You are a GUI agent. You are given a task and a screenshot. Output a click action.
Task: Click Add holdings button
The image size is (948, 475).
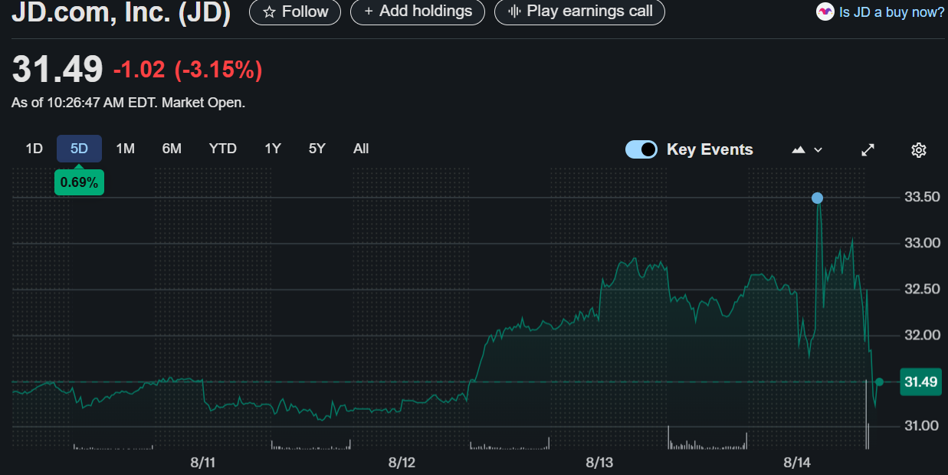418,11
